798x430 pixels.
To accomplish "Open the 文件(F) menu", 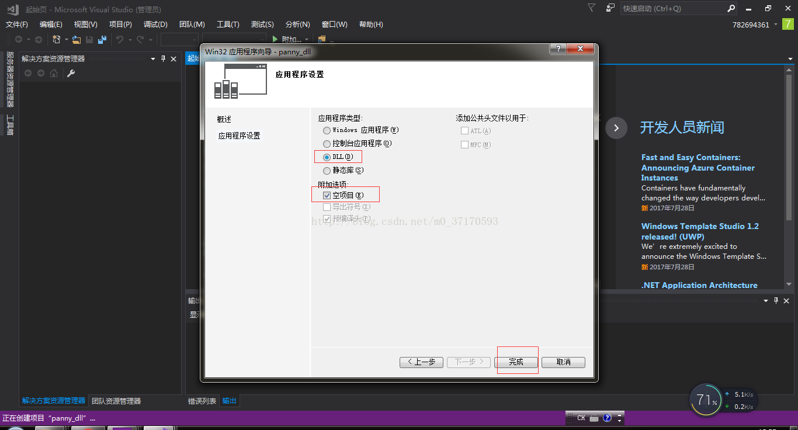I will click(17, 25).
